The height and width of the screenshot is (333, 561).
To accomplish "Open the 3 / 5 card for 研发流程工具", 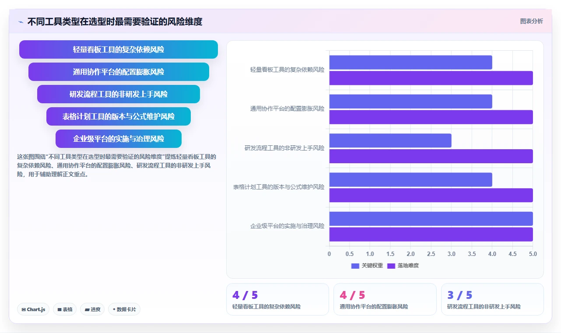I will [x=492, y=299].
